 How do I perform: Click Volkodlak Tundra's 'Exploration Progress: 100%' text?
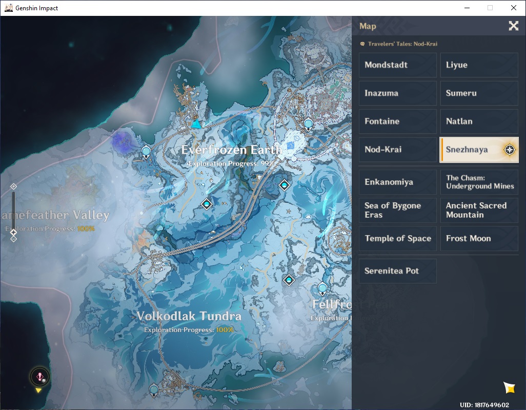189,330
